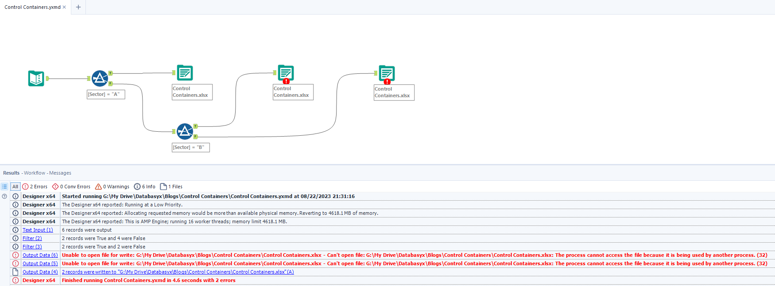775x286 pixels.
Task: Open Output Data (6) link
Action: click(x=40, y=255)
